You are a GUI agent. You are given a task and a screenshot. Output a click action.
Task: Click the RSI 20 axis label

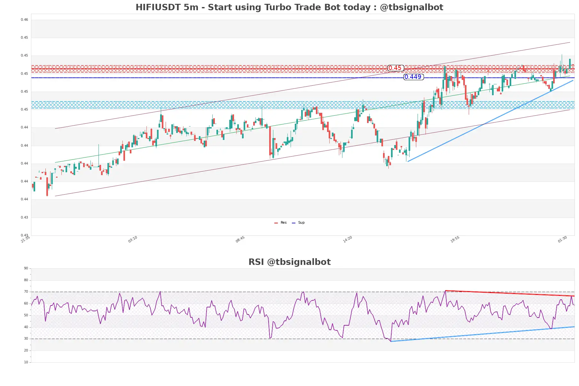tap(26, 350)
